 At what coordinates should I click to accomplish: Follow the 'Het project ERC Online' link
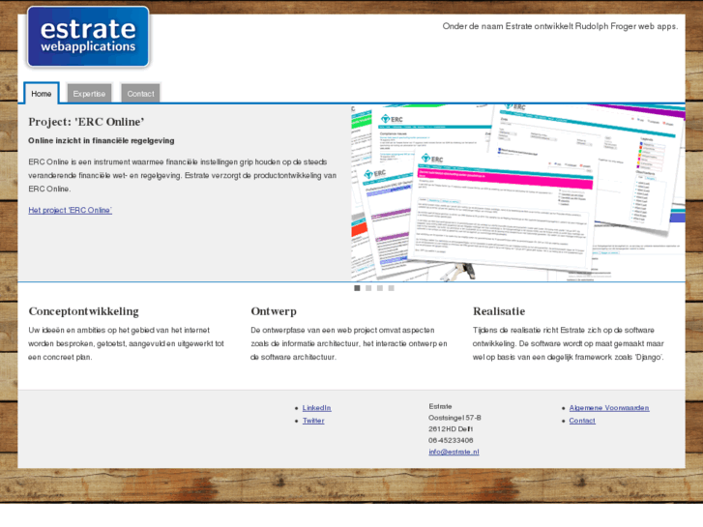click(x=71, y=210)
